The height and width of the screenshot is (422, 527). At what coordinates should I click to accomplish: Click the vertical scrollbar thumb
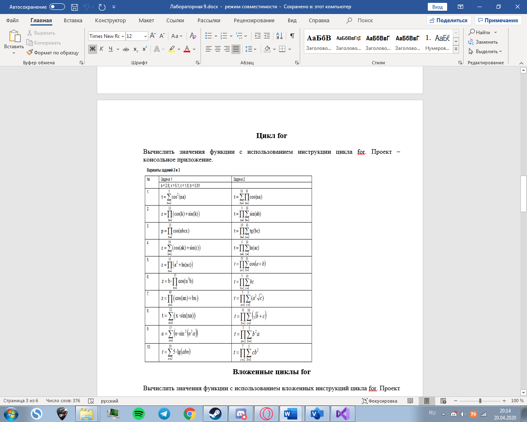coord(524,194)
